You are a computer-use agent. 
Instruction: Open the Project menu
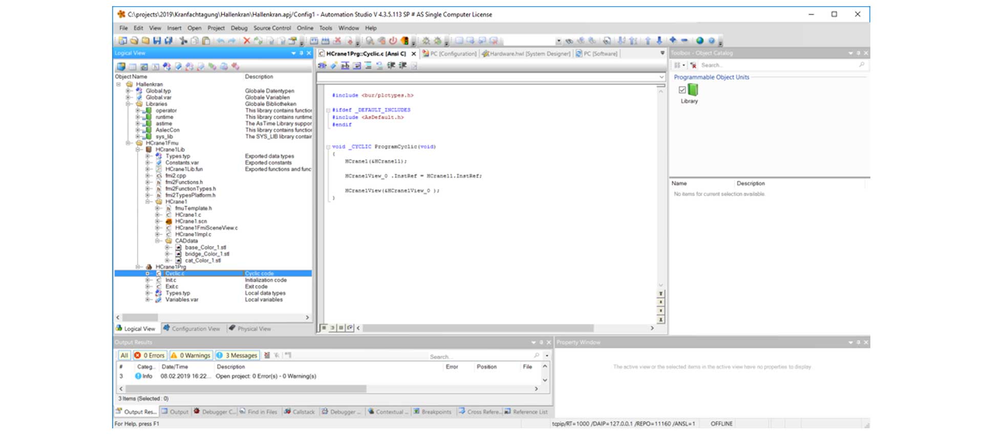point(216,28)
